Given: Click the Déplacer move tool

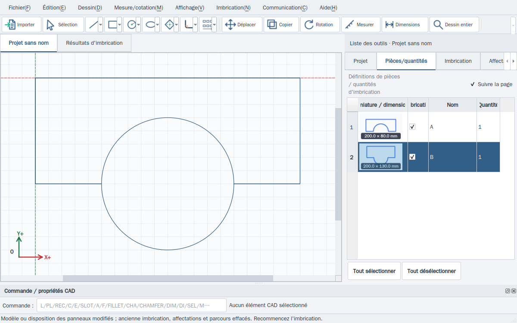Looking at the screenshot, I should coord(242,25).
